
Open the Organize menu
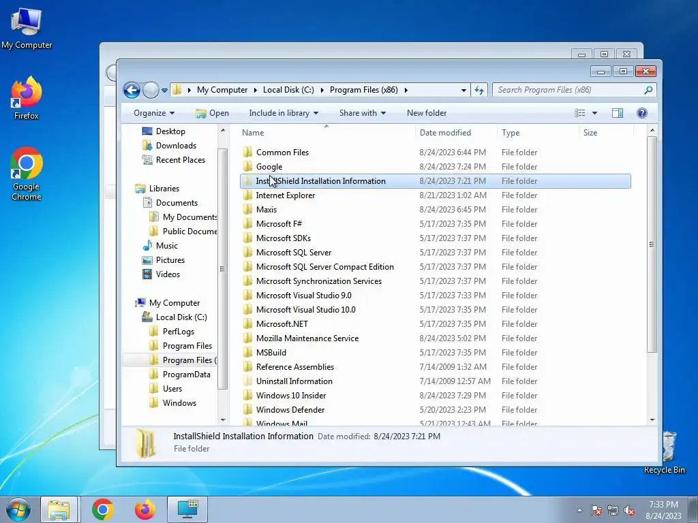tap(154, 113)
